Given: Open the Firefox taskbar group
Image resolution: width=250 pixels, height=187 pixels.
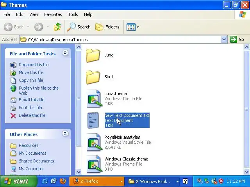Looking at the screenshot, I should point(96,181).
